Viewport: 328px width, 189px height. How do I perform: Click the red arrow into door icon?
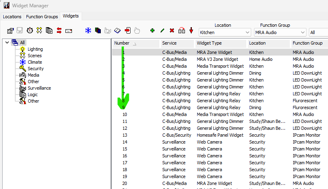[127, 30]
